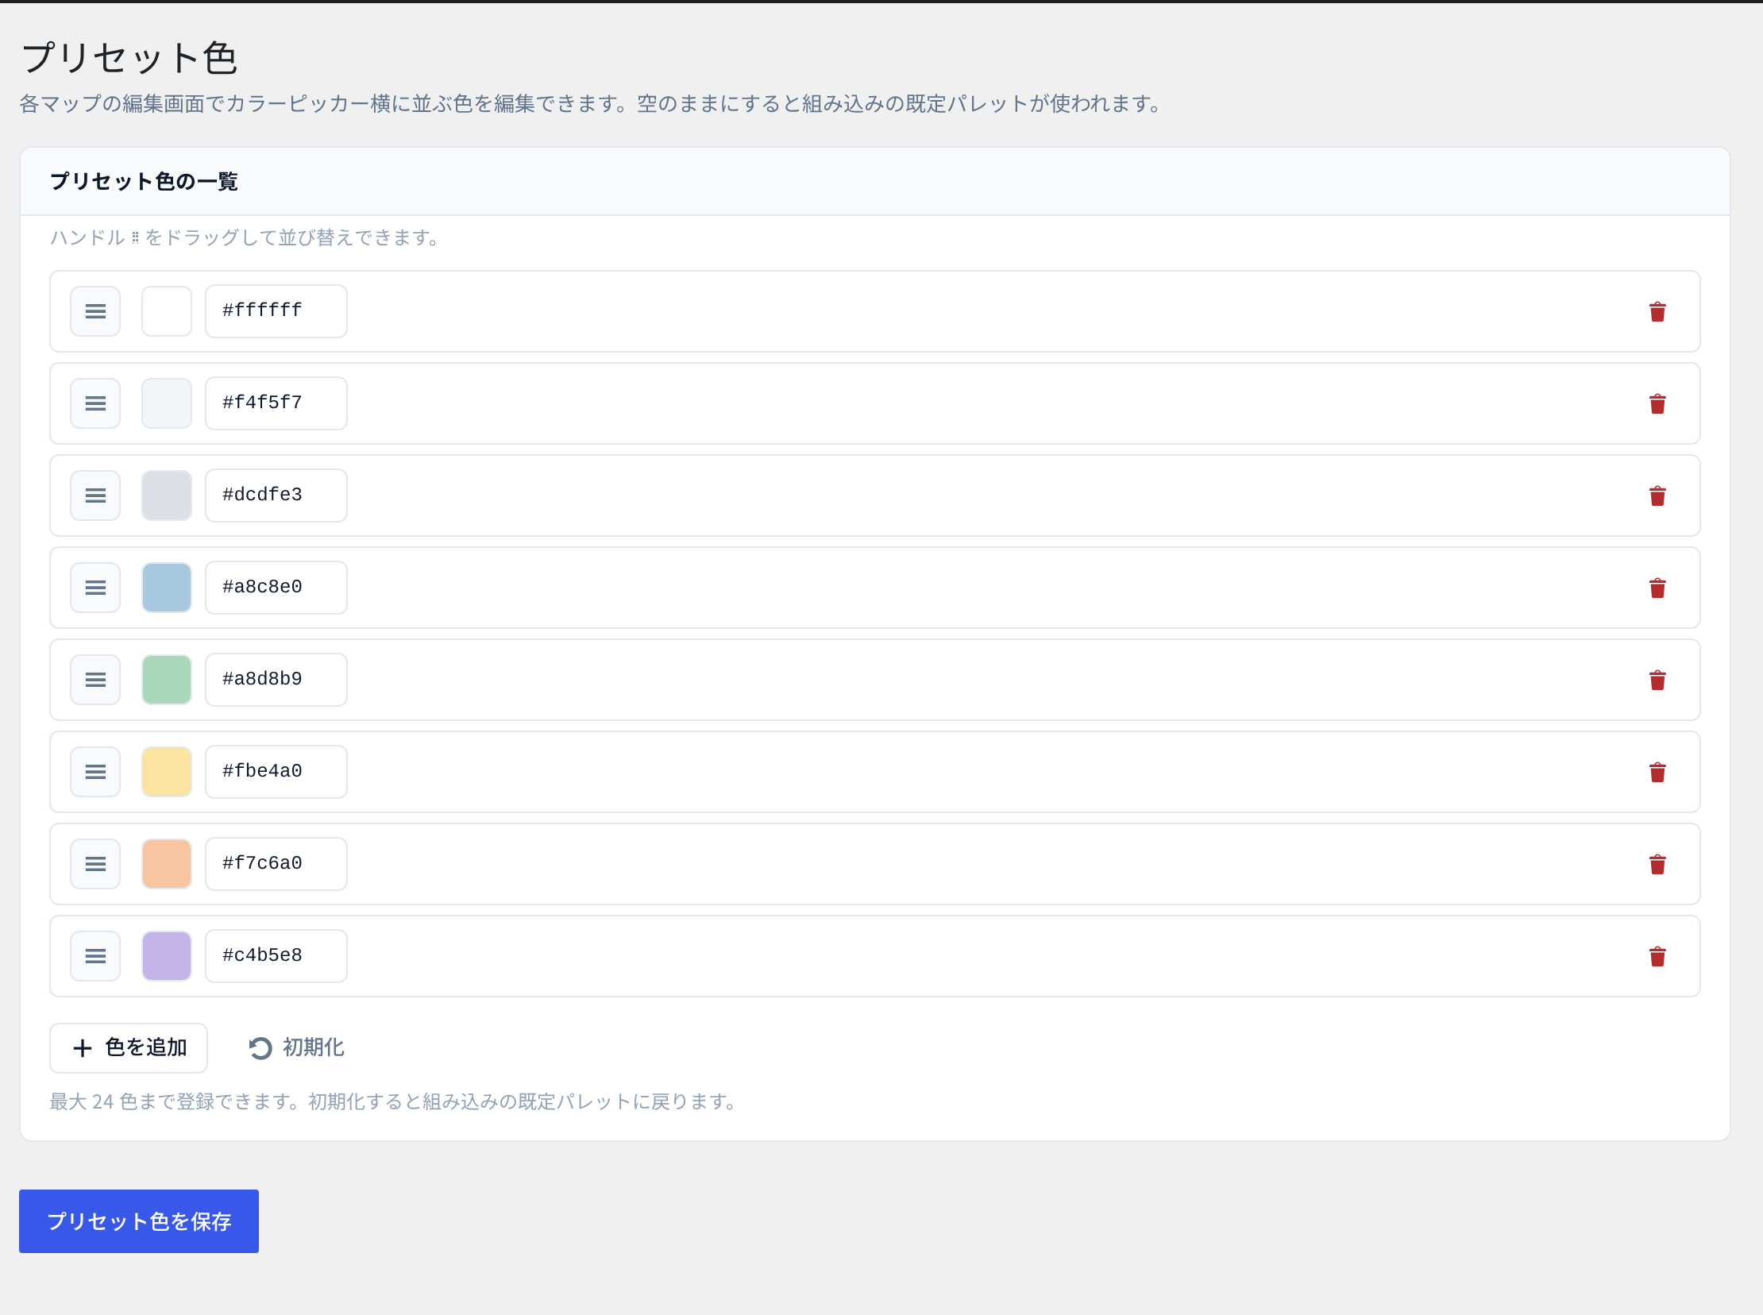Open the yellow #fbe4a0 color swatch
The image size is (1763, 1315).
pyautogui.click(x=166, y=772)
